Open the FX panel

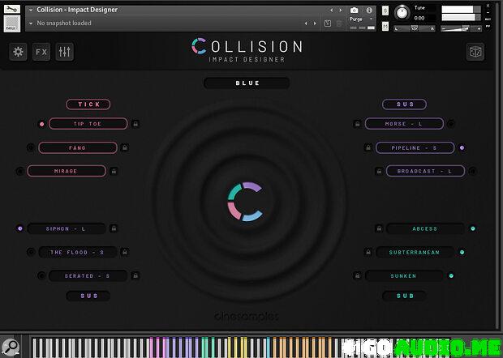pyautogui.click(x=41, y=52)
